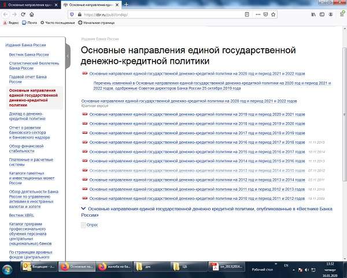The image size is (347, 278).
Task: Open Годовой отчет Банка России
Action: (28, 79)
